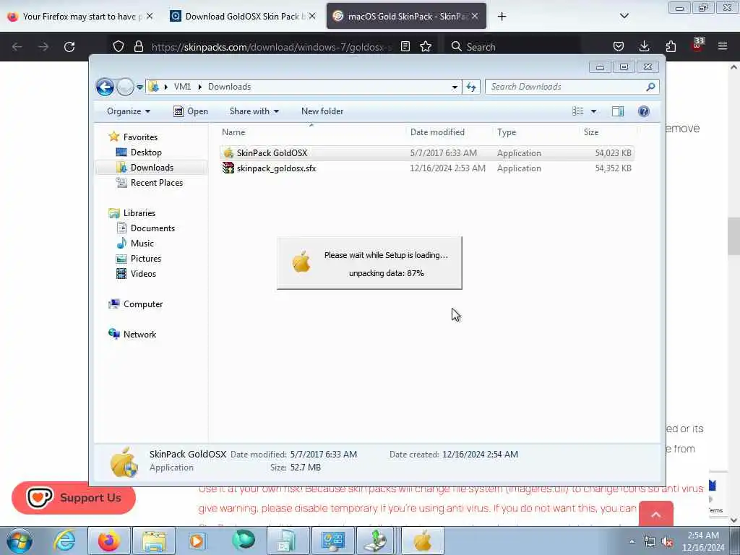Image resolution: width=740 pixels, height=555 pixels.
Task: Click the Support Us button
Action: (74, 498)
